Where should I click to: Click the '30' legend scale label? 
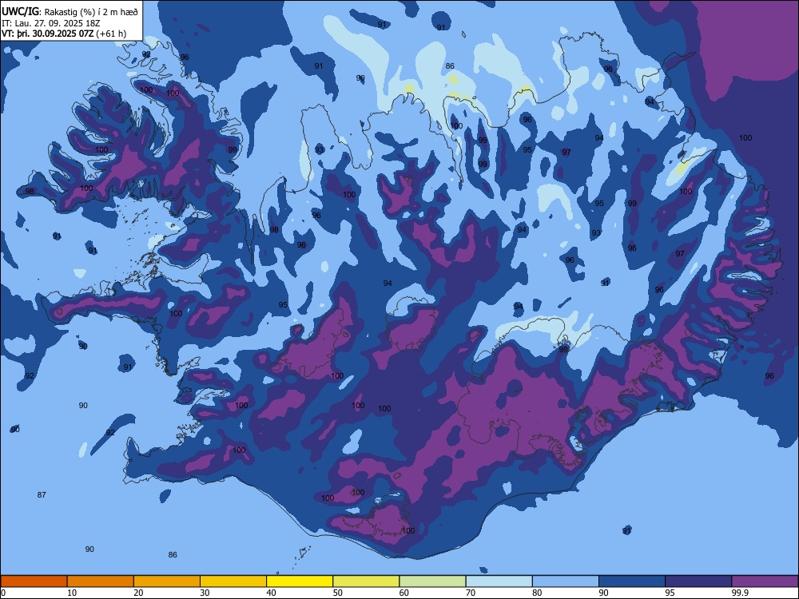click(205, 593)
